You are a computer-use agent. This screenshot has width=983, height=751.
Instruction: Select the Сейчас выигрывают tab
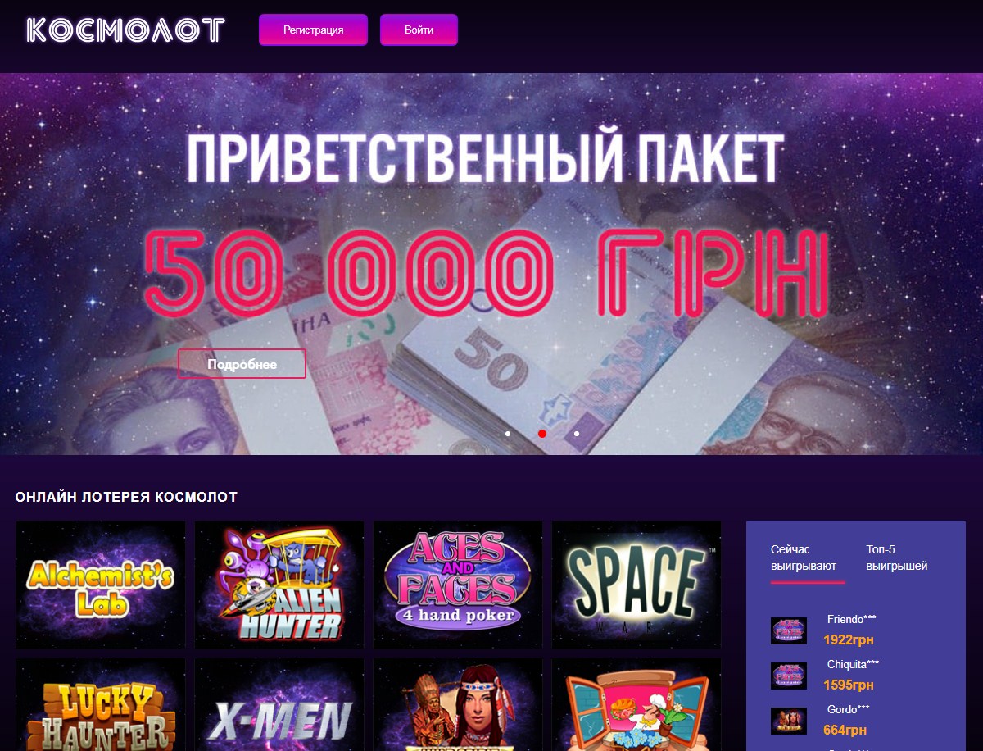coord(804,558)
